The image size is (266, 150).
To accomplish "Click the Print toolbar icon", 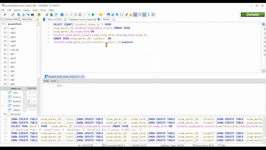I will 32,15.
